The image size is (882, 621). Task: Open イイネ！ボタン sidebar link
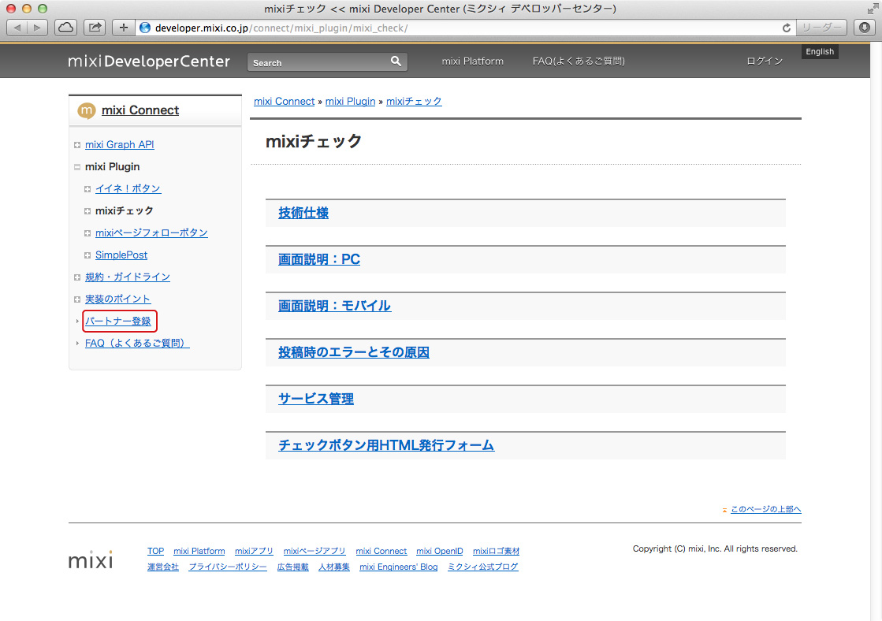(x=128, y=188)
